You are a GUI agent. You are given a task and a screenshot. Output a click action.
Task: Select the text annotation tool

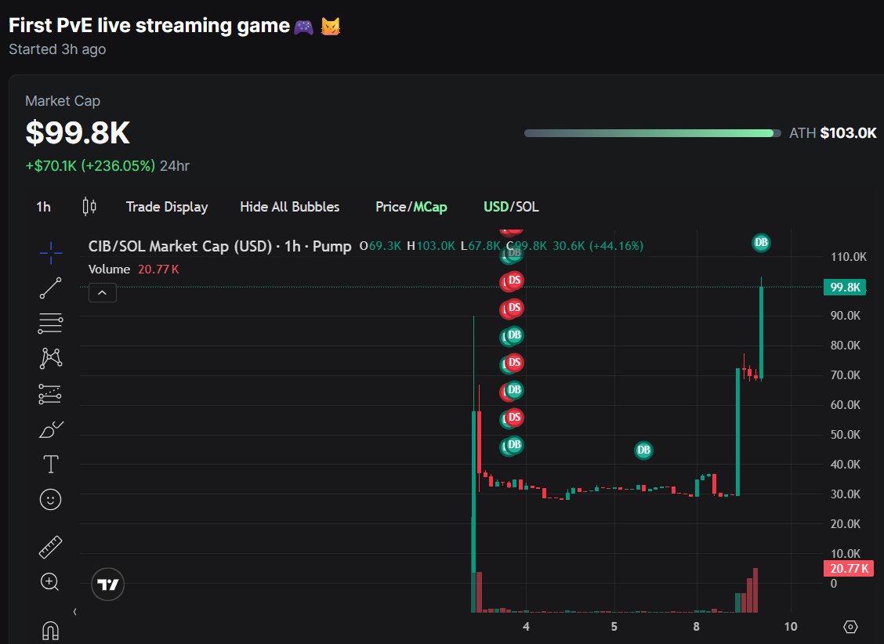(x=51, y=465)
